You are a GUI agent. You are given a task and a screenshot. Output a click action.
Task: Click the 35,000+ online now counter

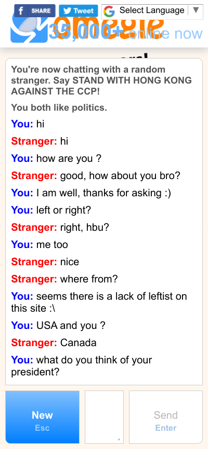[125, 32]
